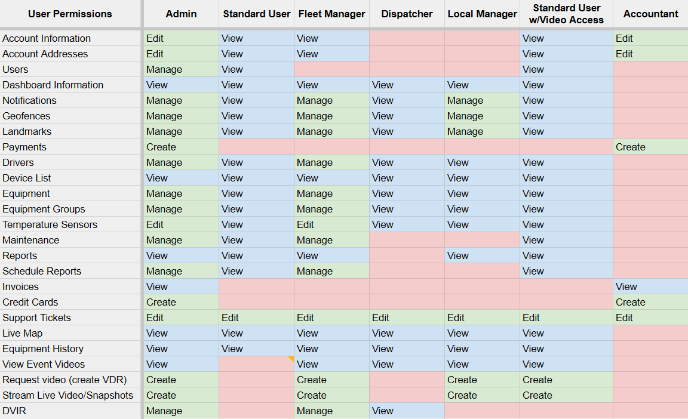Select Dispatcher's Edit cell for Support Tickets
Screen dimensions: 688x419
click(x=407, y=318)
